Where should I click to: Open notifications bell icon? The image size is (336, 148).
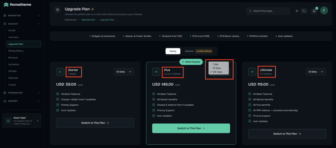pyautogui.click(x=314, y=11)
